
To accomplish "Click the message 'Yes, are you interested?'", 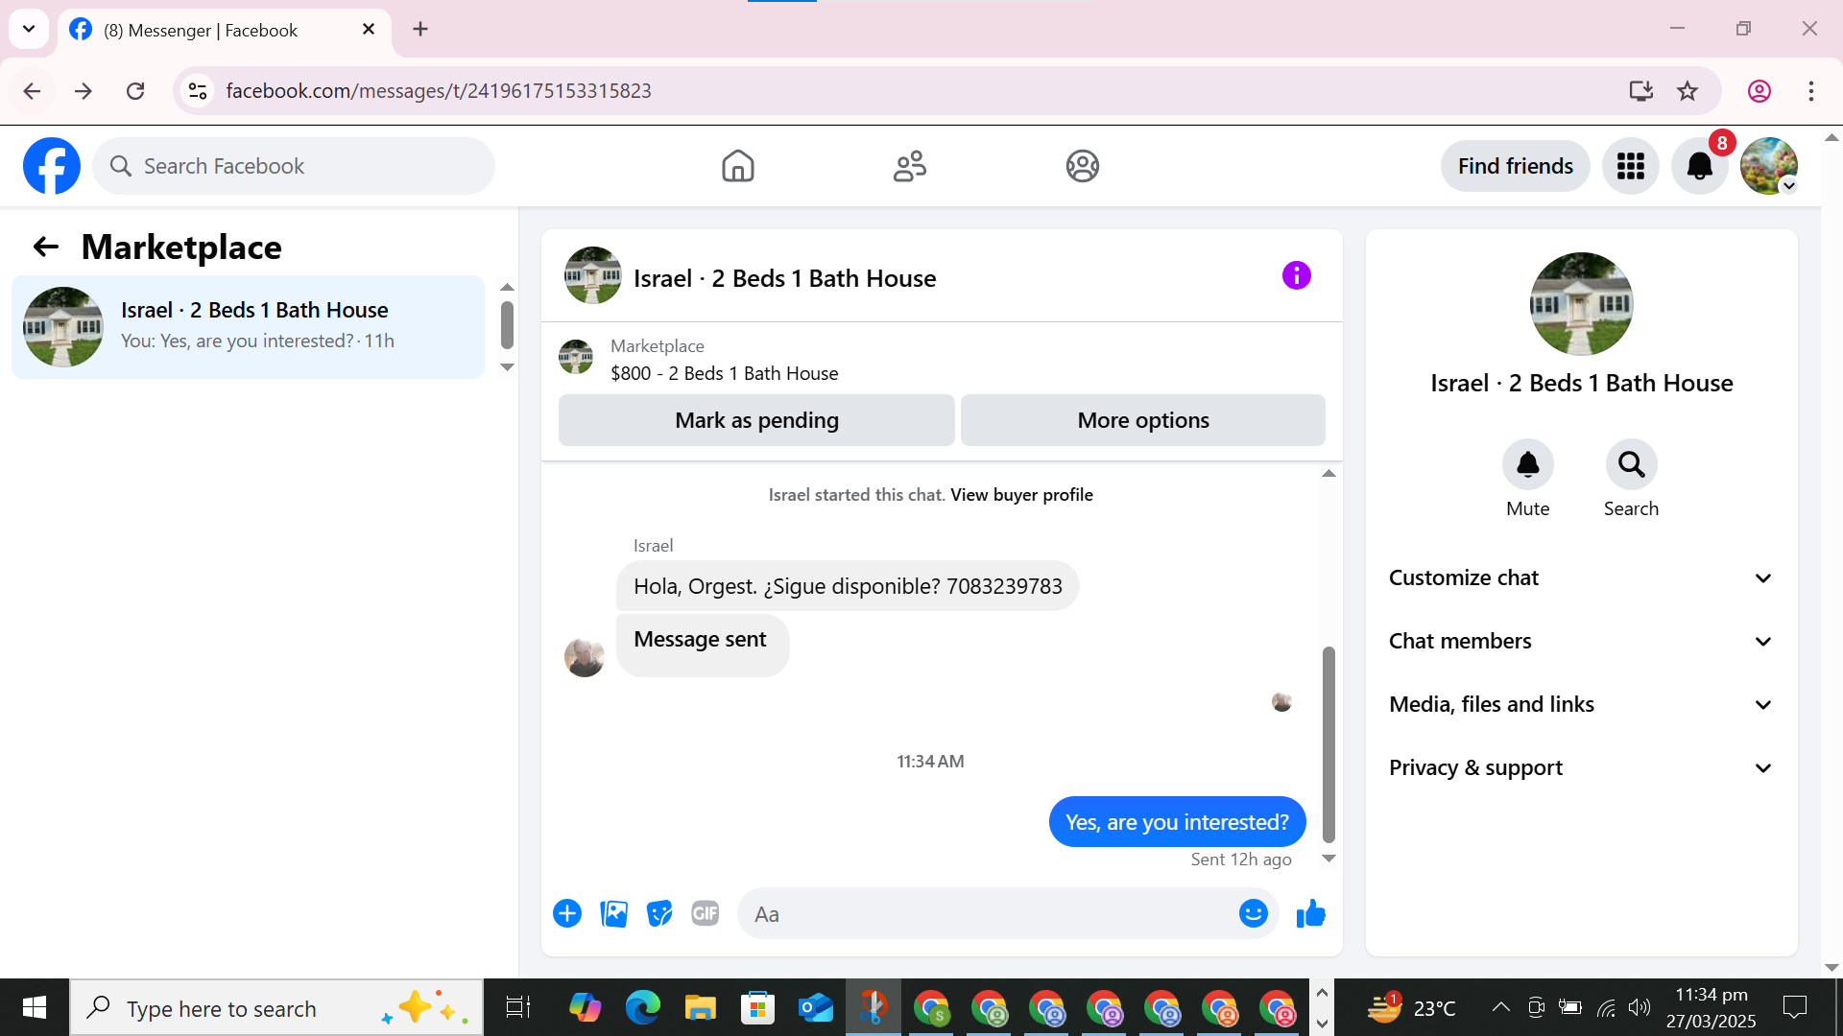I will [x=1177, y=823].
